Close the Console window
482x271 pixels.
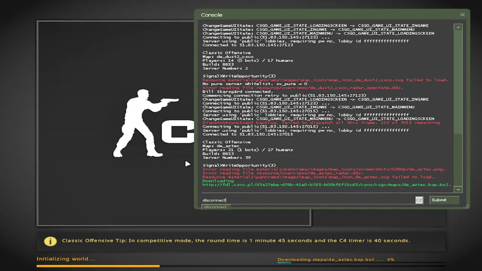coord(462,15)
